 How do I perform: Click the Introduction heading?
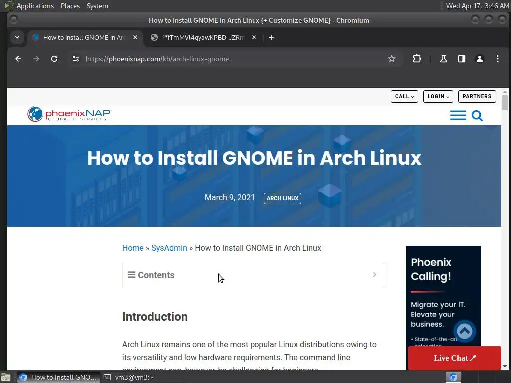coord(155,317)
